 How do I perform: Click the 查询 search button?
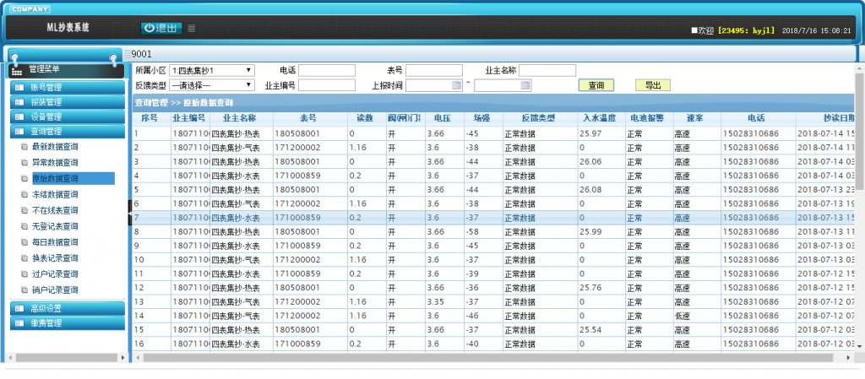click(596, 85)
